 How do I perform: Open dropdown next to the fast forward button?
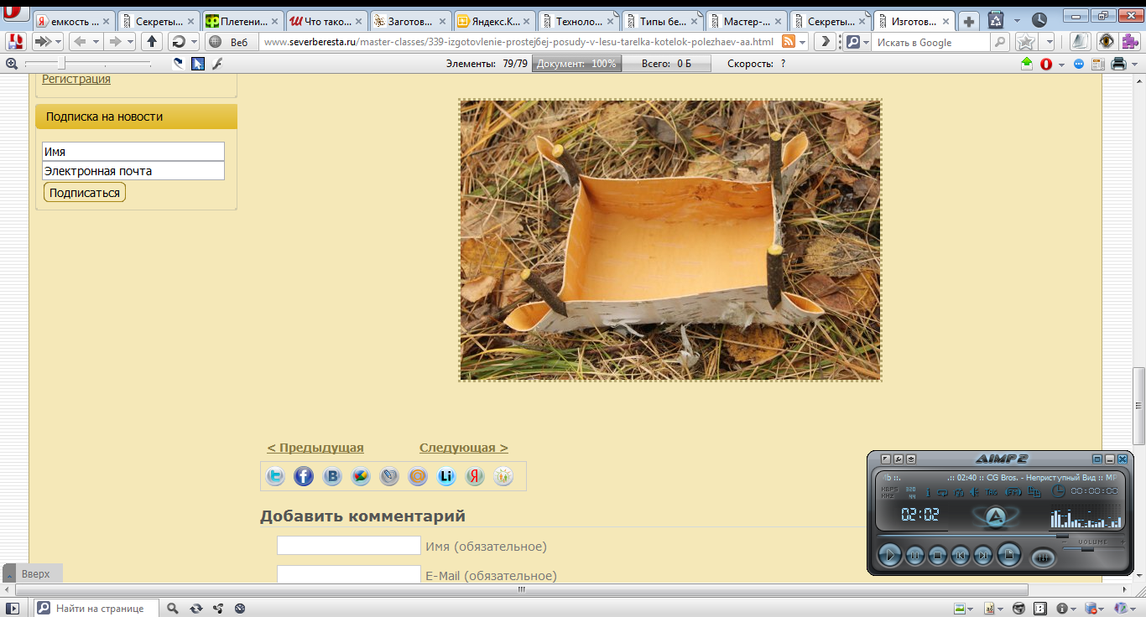click(58, 41)
